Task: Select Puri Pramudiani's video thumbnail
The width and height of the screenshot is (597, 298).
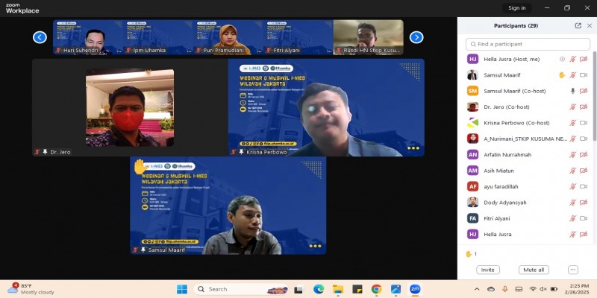Action: [225, 37]
